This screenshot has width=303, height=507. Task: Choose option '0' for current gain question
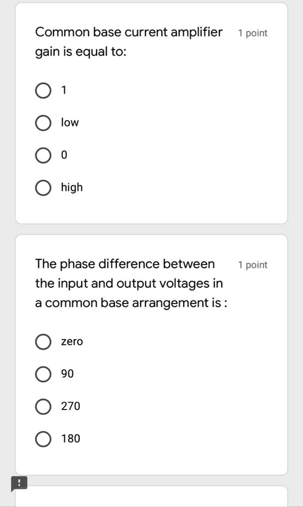(43, 155)
